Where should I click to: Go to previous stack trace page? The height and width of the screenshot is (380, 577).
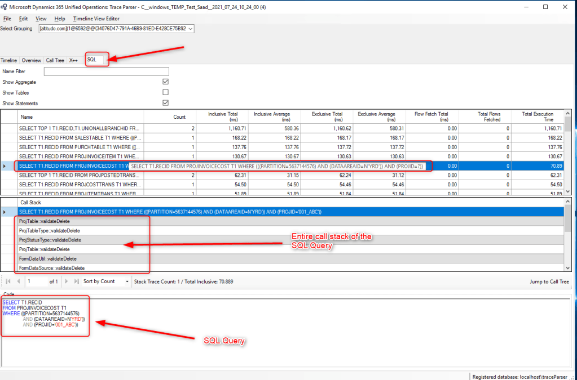click(x=18, y=281)
